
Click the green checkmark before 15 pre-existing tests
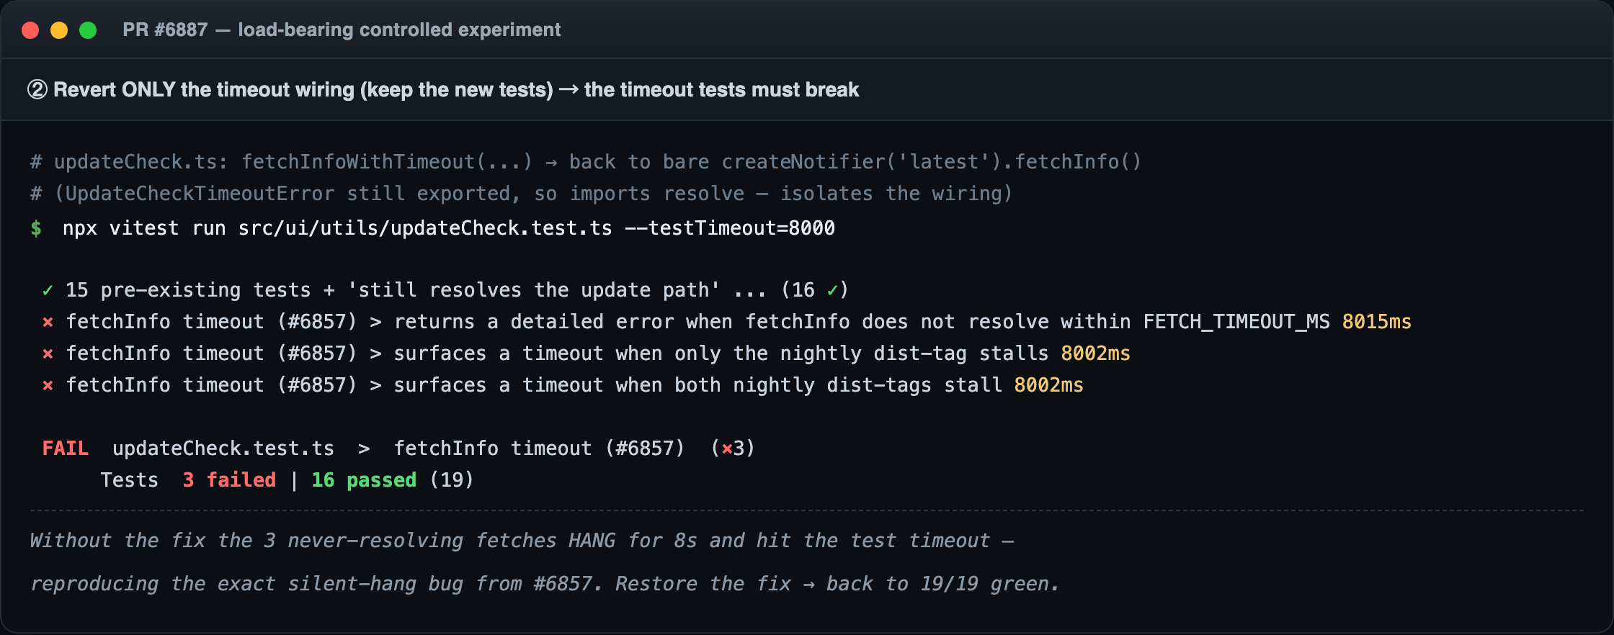coord(48,290)
